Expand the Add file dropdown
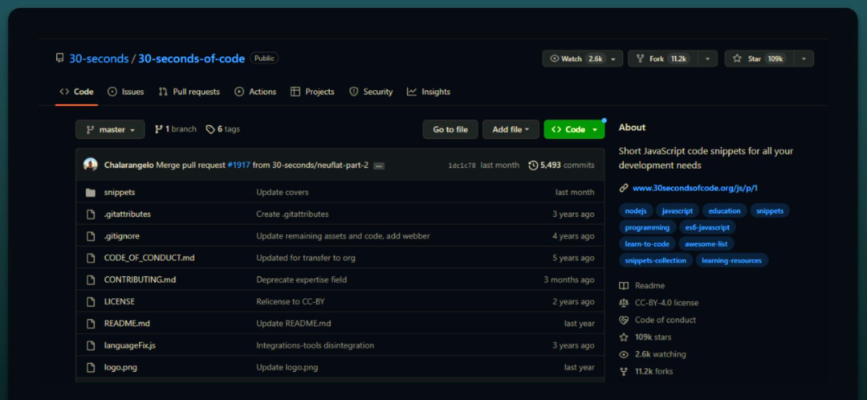The height and width of the screenshot is (400, 867). click(x=511, y=129)
